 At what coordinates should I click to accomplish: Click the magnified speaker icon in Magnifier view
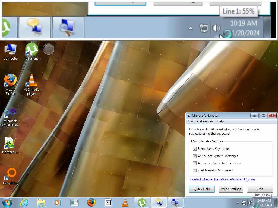[216, 28]
